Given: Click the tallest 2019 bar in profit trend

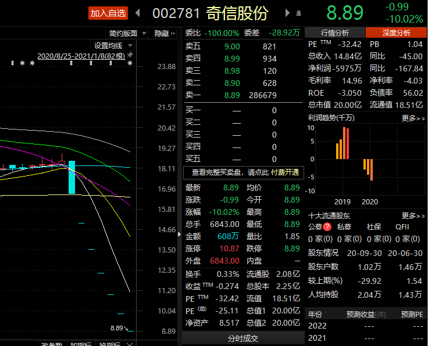Looking at the screenshot, I should tap(344, 143).
